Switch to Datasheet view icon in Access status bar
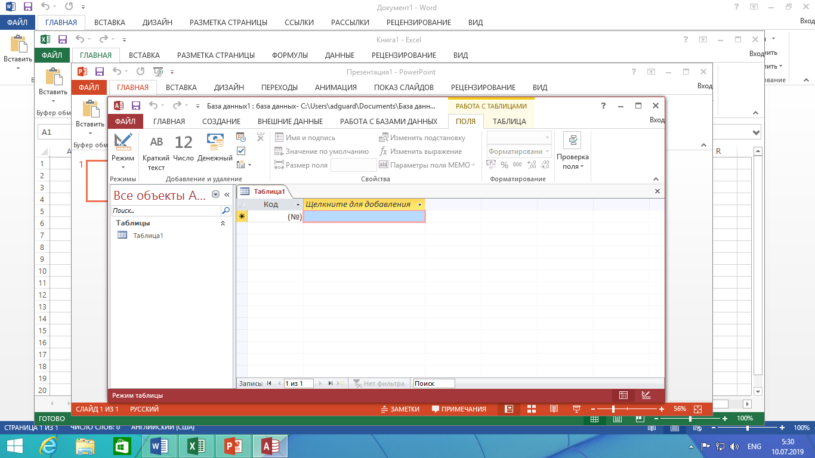Viewport: 815px width, 458px height. click(x=623, y=395)
